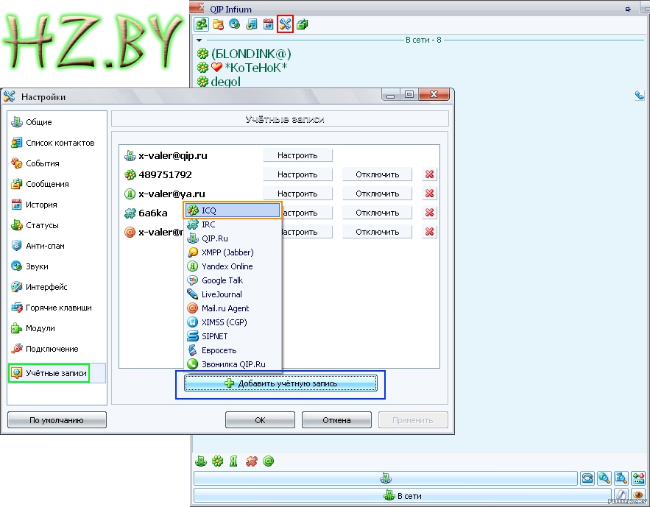650x507 pixels.
Task: Delete x-valer@ya.ru account with red X
Action: (x=429, y=194)
